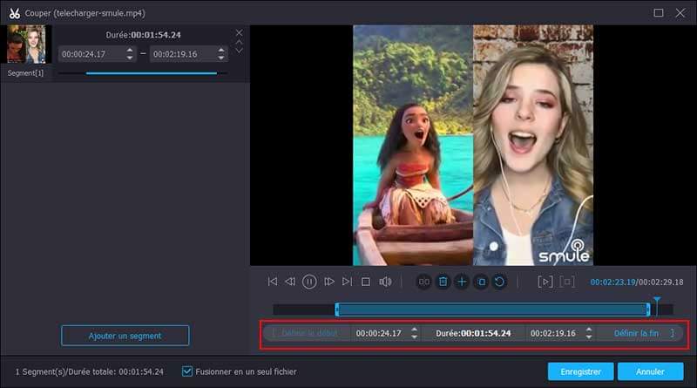The width and height of the screenshot is (697, 388).
Task: Select the Segment[1] video thumbnail
Action: pos(26,44)
